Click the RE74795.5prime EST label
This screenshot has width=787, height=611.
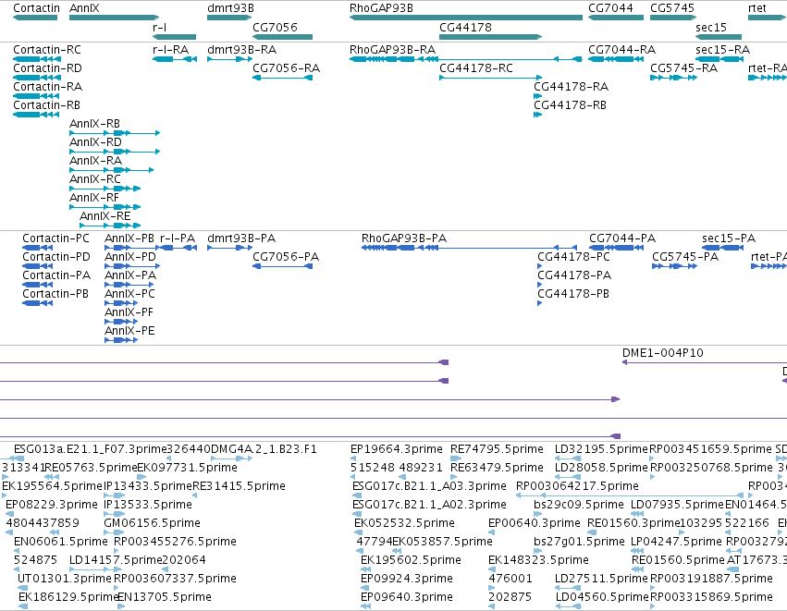tap(497, 449)
